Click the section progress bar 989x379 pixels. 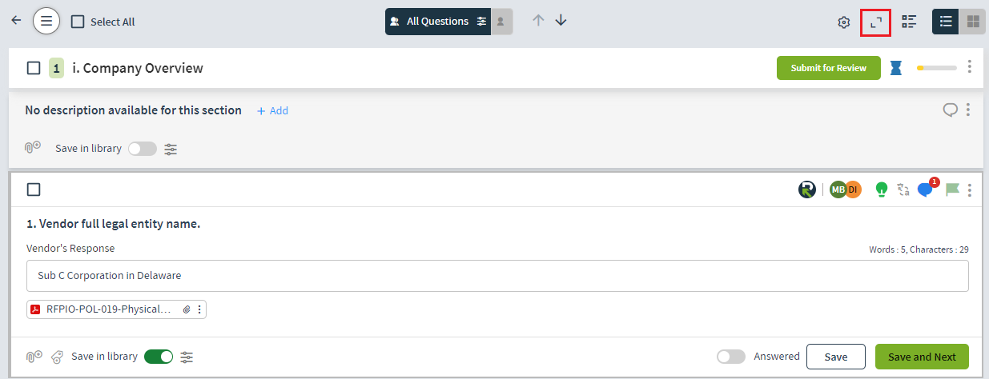[937, 68]
